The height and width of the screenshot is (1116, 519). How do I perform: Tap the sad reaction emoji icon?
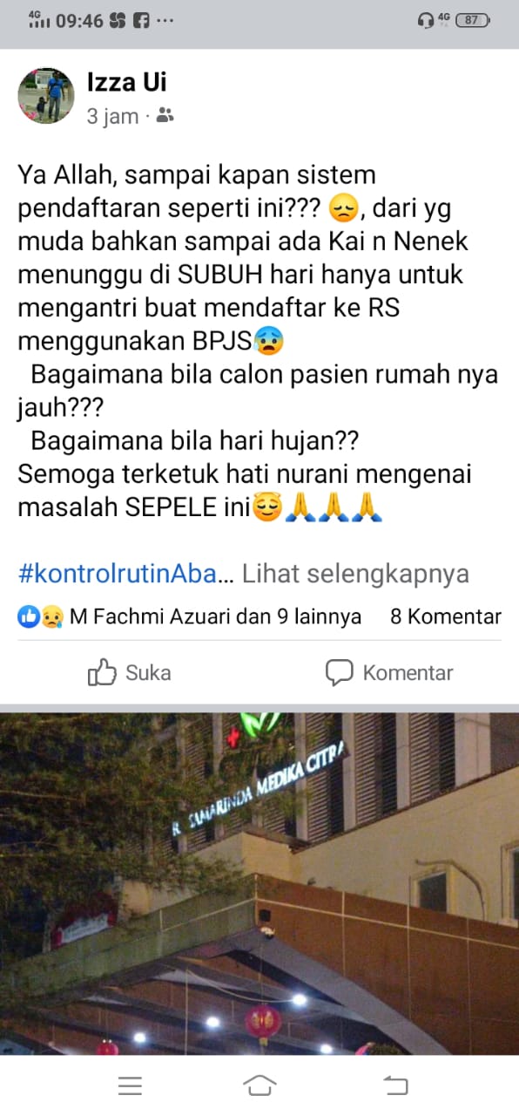(49, 617)
